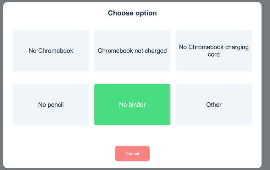Image resolution: width=270 pixels, height=170 pixels.
Task: Mark student as missing a Chromebook
Action: 51,51
